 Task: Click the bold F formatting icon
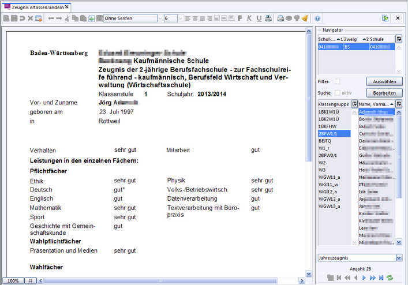click(x=240, y=18)
